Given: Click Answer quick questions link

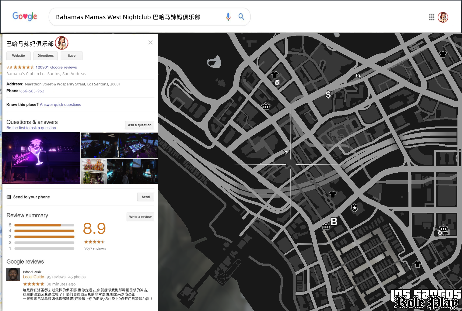Looking at the screenshot, I should (60, 105).
